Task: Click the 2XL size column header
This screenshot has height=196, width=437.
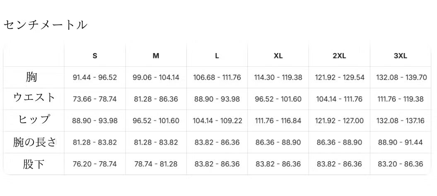Action: (x=339, y=56)
